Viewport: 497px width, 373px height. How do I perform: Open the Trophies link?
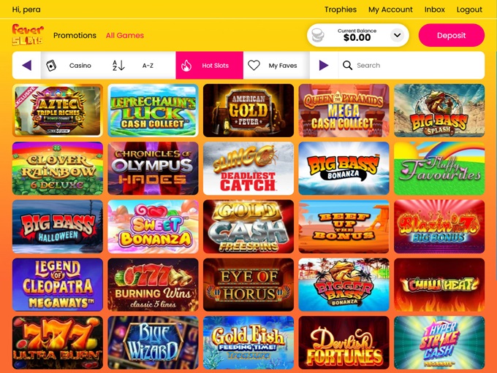pyautogui.click(x=341, y=9)
